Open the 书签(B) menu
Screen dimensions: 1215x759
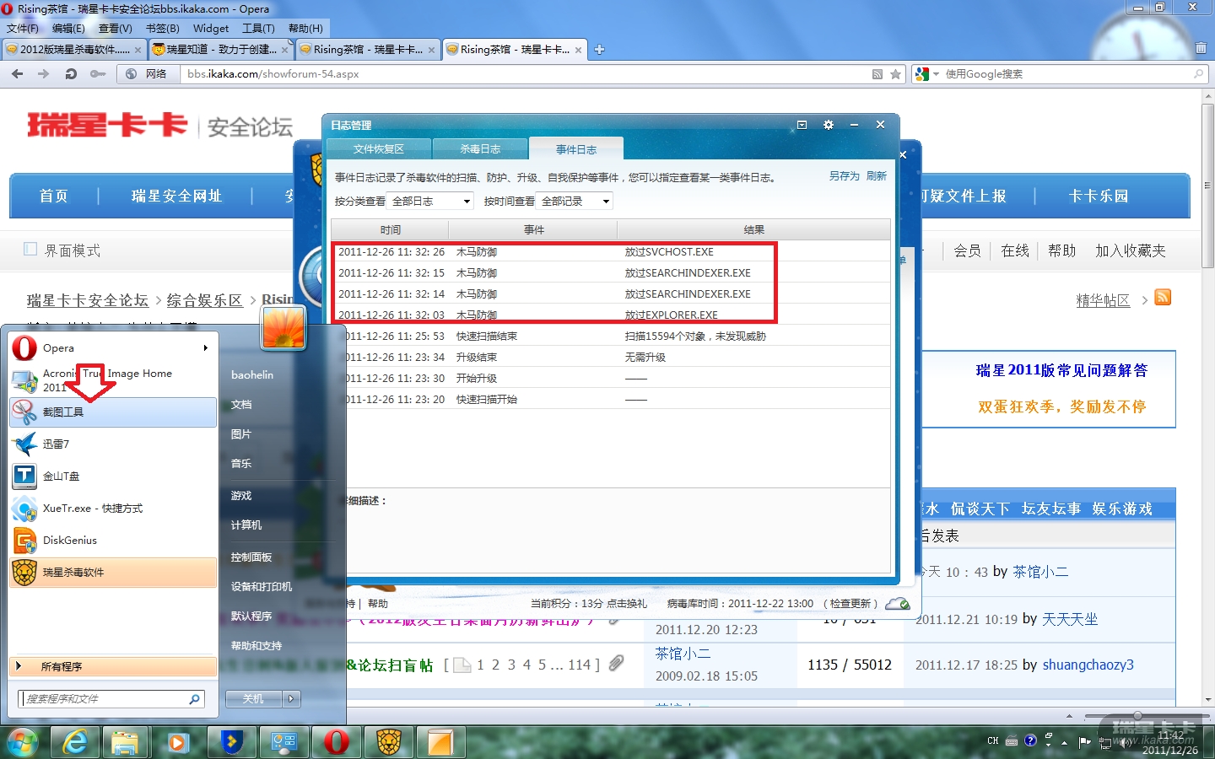point(163,29)
